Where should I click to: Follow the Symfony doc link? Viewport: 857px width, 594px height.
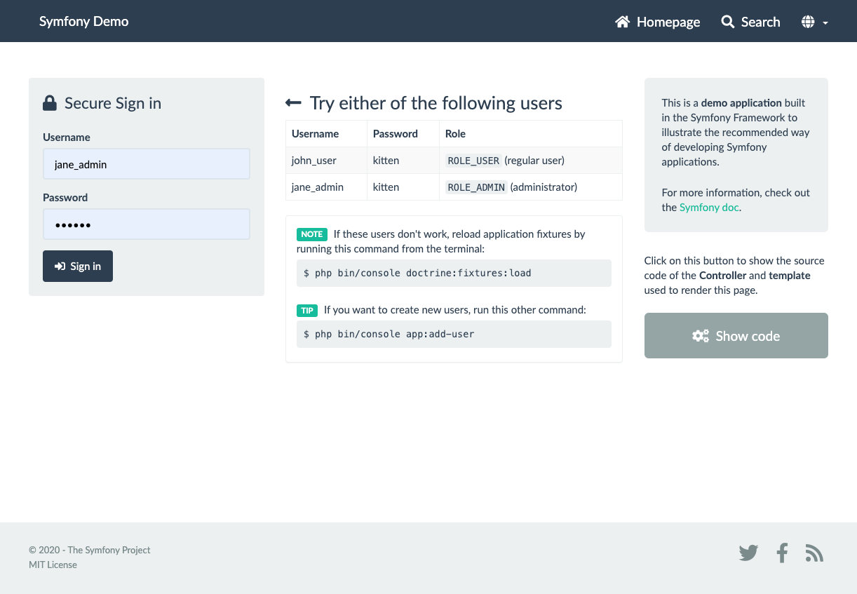pyautogui.click(x=708, y=207)
